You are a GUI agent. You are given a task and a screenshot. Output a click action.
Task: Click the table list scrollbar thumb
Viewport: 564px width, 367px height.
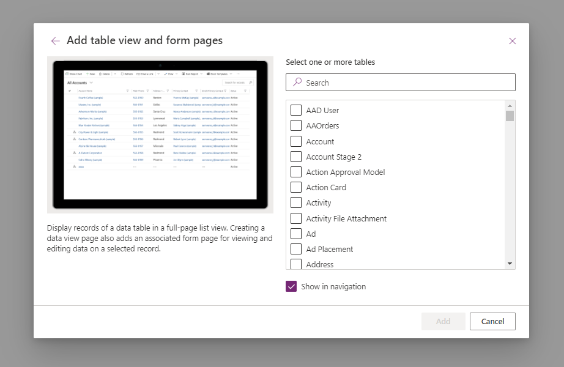click(x=510, y=116)
